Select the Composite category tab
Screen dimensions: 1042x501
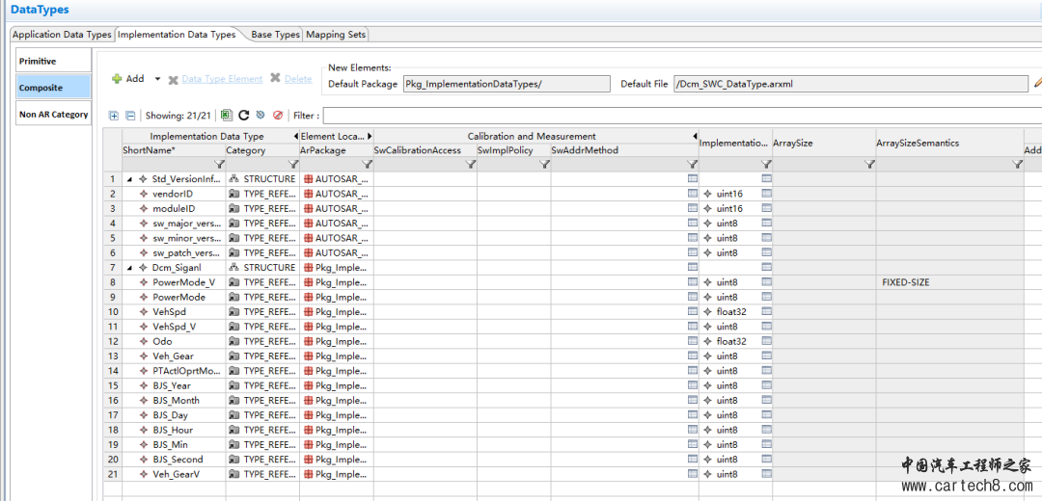[53, 88]
